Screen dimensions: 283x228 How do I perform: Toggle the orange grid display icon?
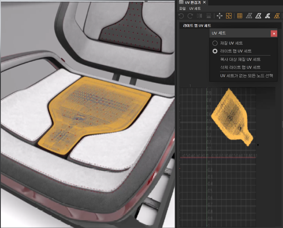click(240, 16)
